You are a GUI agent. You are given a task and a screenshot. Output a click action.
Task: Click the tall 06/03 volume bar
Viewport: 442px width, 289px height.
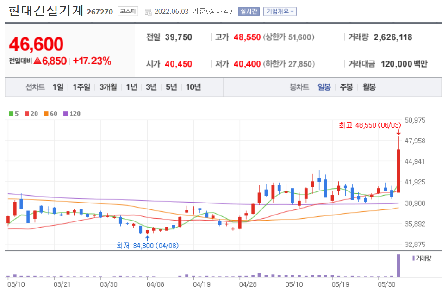398,265
